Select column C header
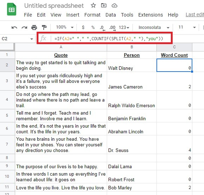204x195 pixels. click(174, 47)
